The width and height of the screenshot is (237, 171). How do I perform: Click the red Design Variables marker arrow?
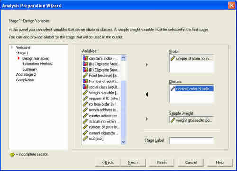point(18,58)
